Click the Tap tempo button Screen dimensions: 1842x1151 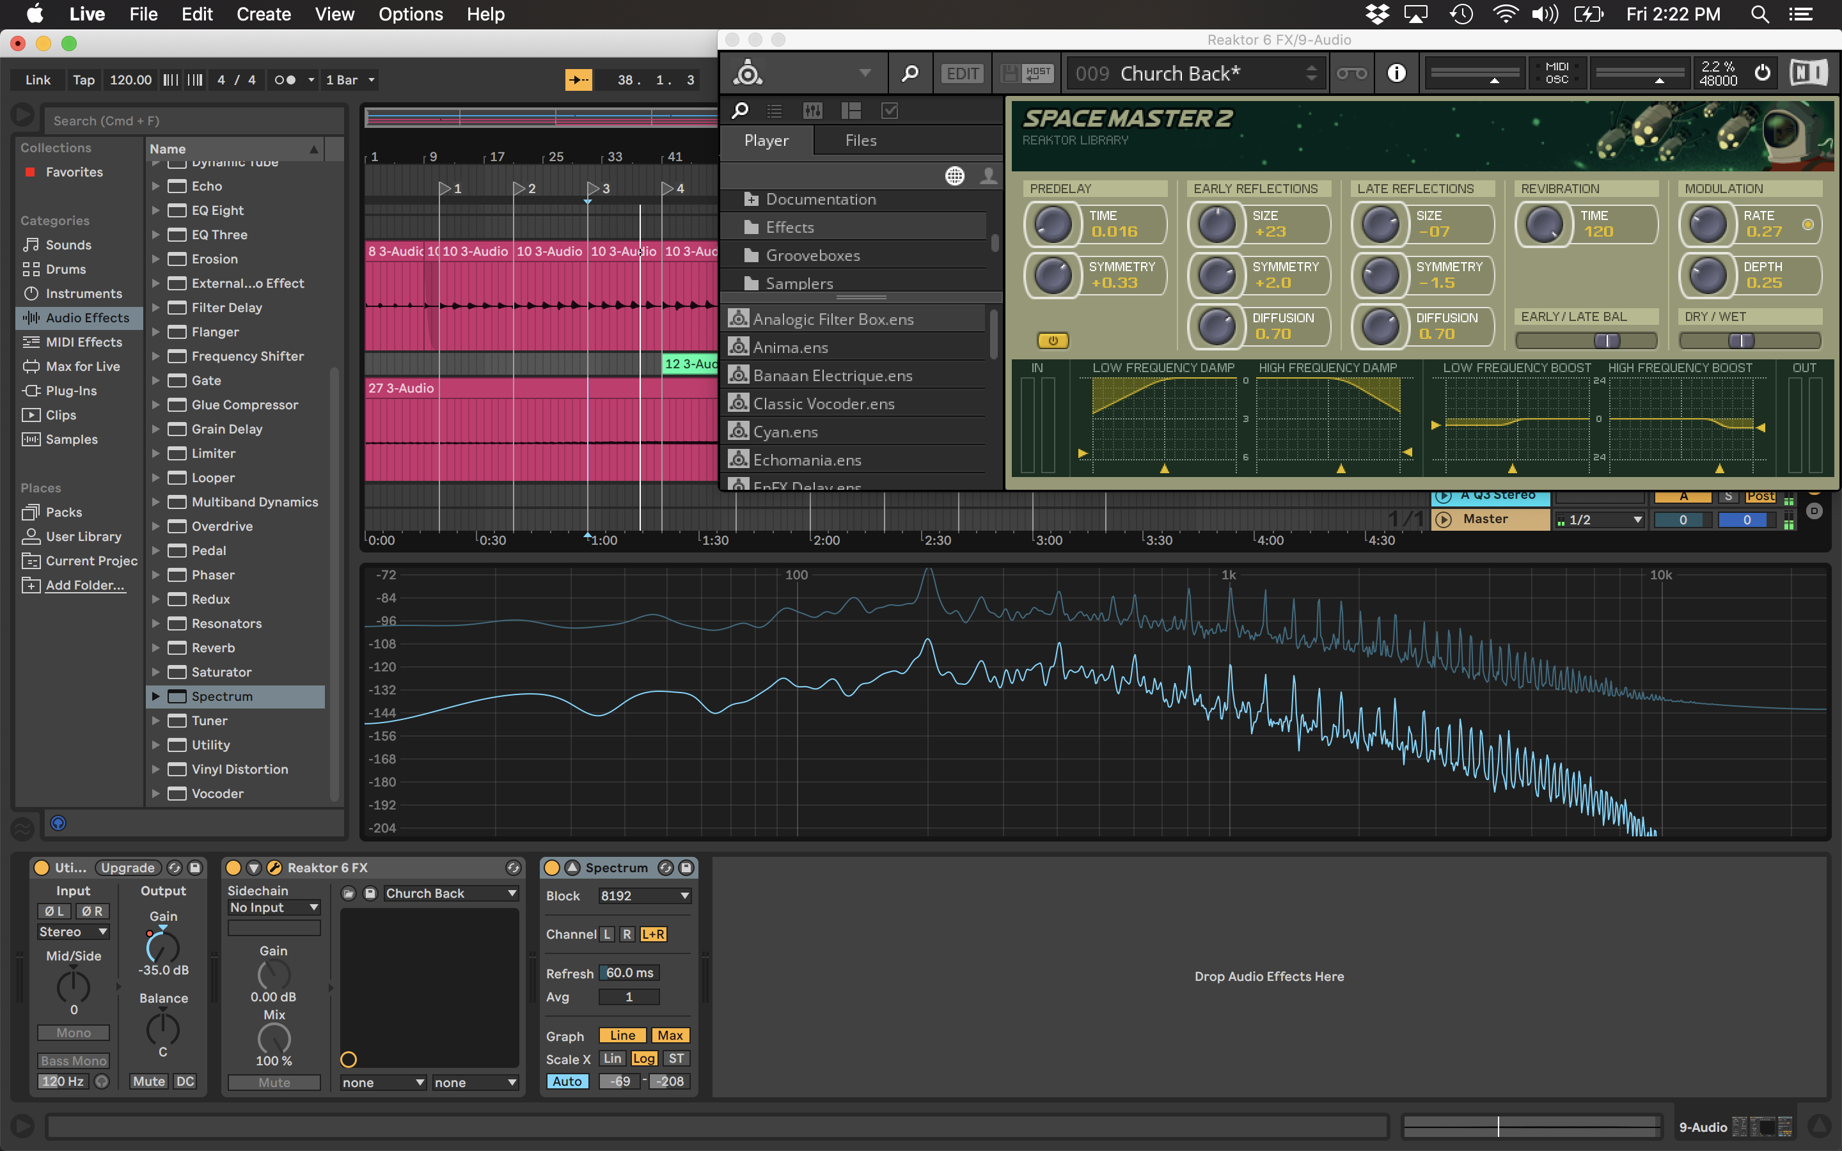84,80
